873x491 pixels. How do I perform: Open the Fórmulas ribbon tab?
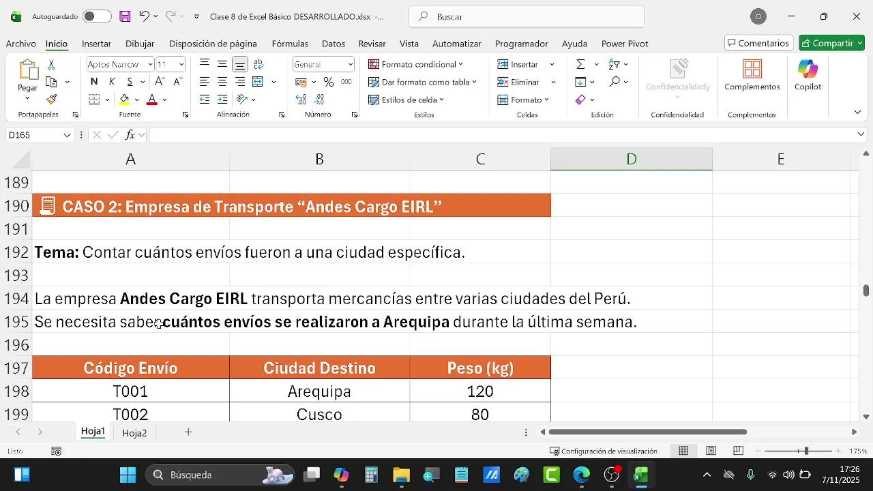(290, 44)
